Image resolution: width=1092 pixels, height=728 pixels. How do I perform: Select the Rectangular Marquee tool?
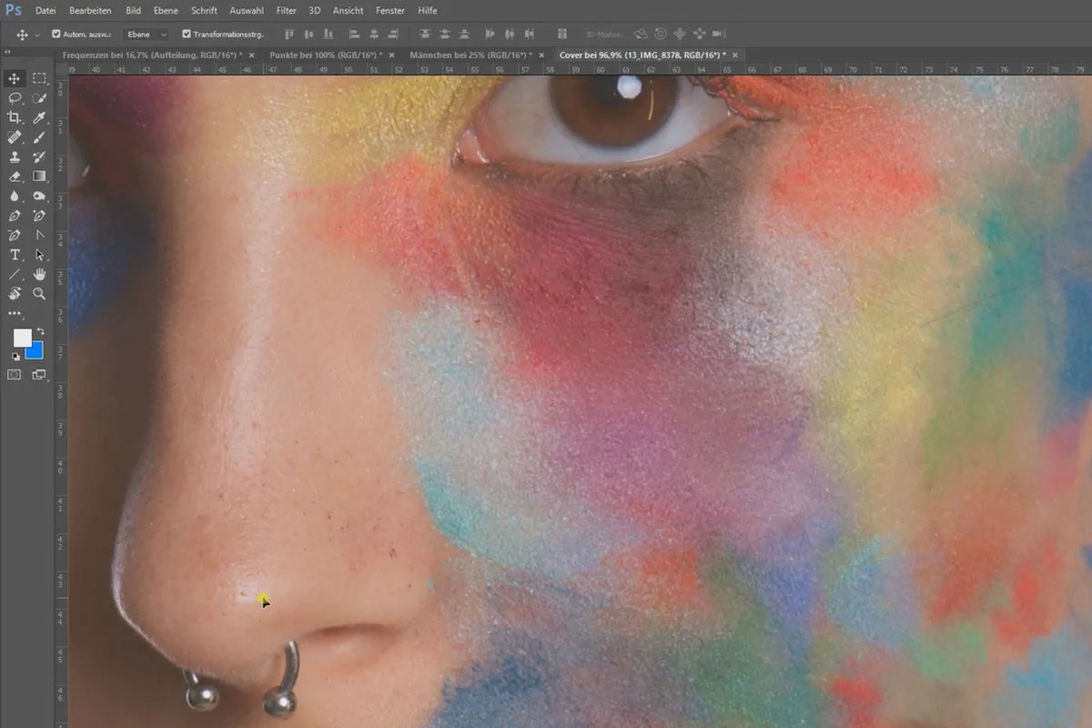(x=39, y=79)
